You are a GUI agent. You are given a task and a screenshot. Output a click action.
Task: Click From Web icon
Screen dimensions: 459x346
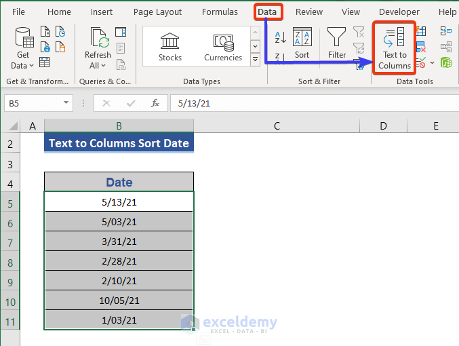tap(45, 47)
